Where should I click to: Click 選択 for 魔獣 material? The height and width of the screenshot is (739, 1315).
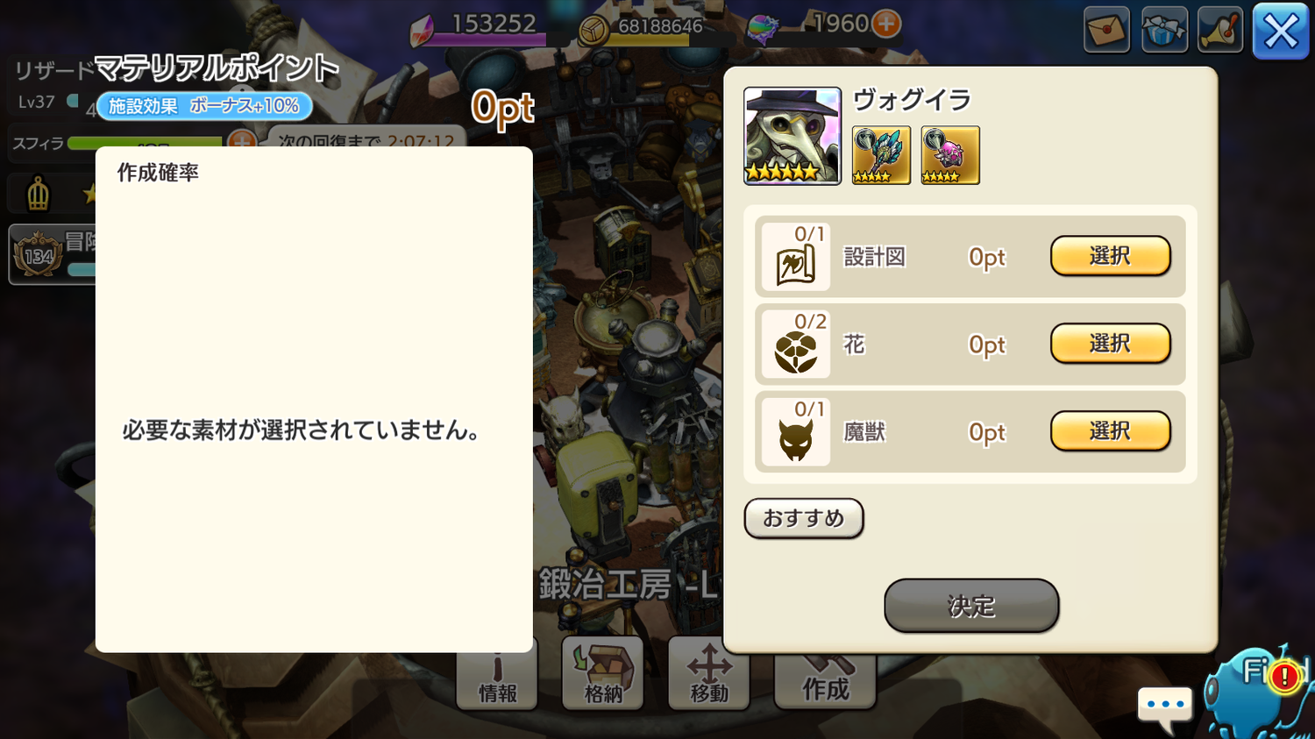pyautogui.click(x=1111, y=431)
